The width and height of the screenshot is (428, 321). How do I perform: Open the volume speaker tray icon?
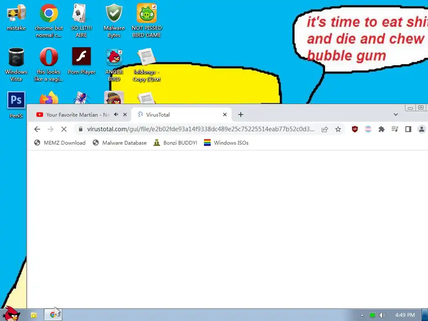[382, 315]
